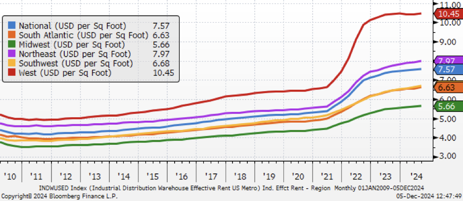Click the 10.00 y-axis label
Screen dimensions: 463x201
(x=450, y=23)
